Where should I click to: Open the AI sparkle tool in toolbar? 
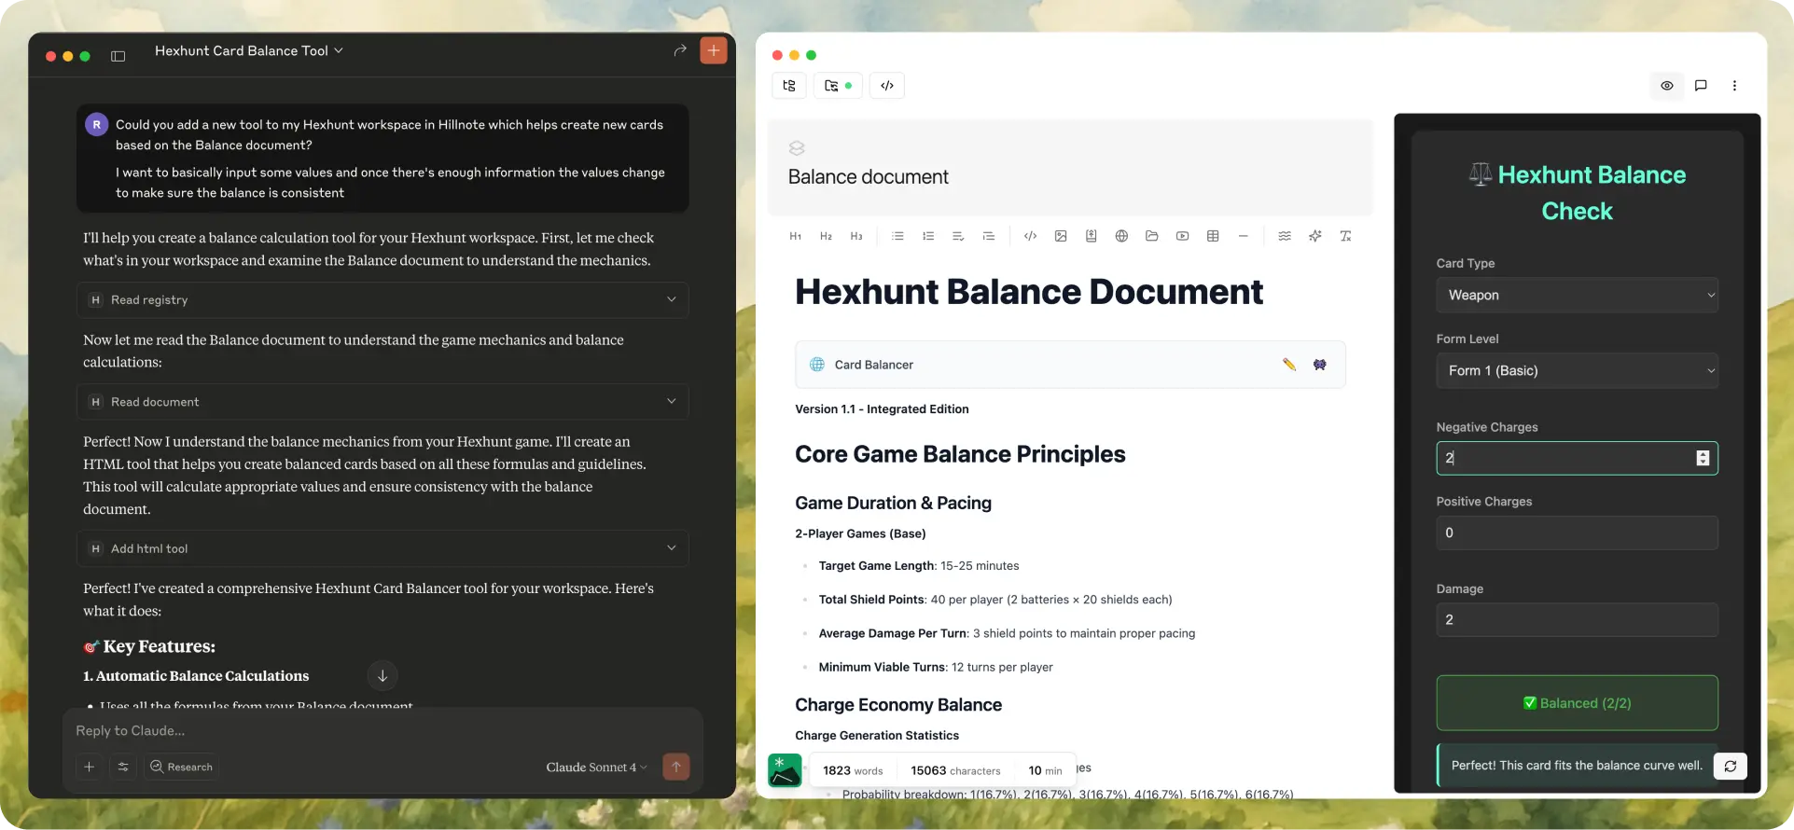(1314, 236)
